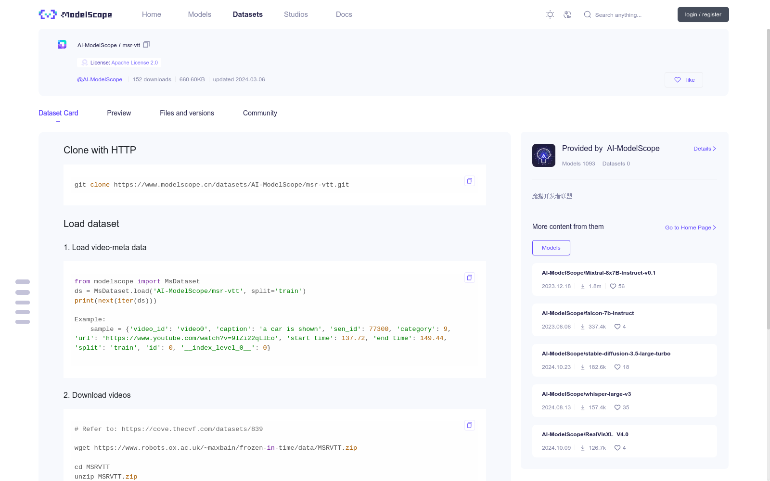Open the RealVisXL_V4.0 model card
Image resolution: width=770 pixels, height=481 pixels.
625,441
